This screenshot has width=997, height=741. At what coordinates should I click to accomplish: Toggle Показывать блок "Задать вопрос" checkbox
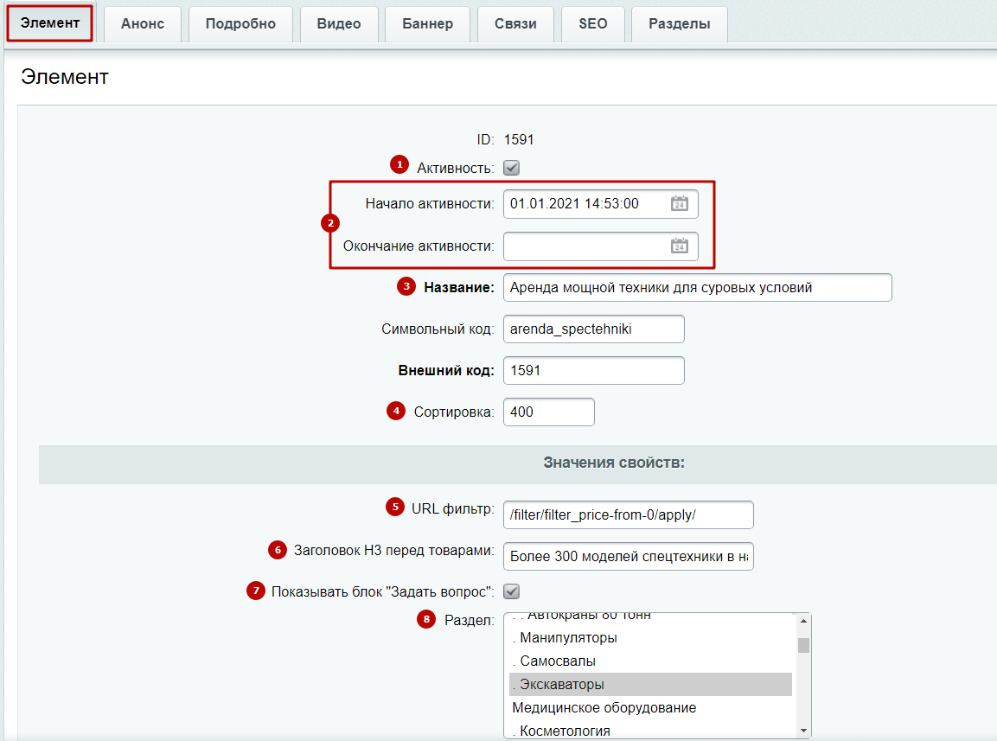click(x=511, y=591)
